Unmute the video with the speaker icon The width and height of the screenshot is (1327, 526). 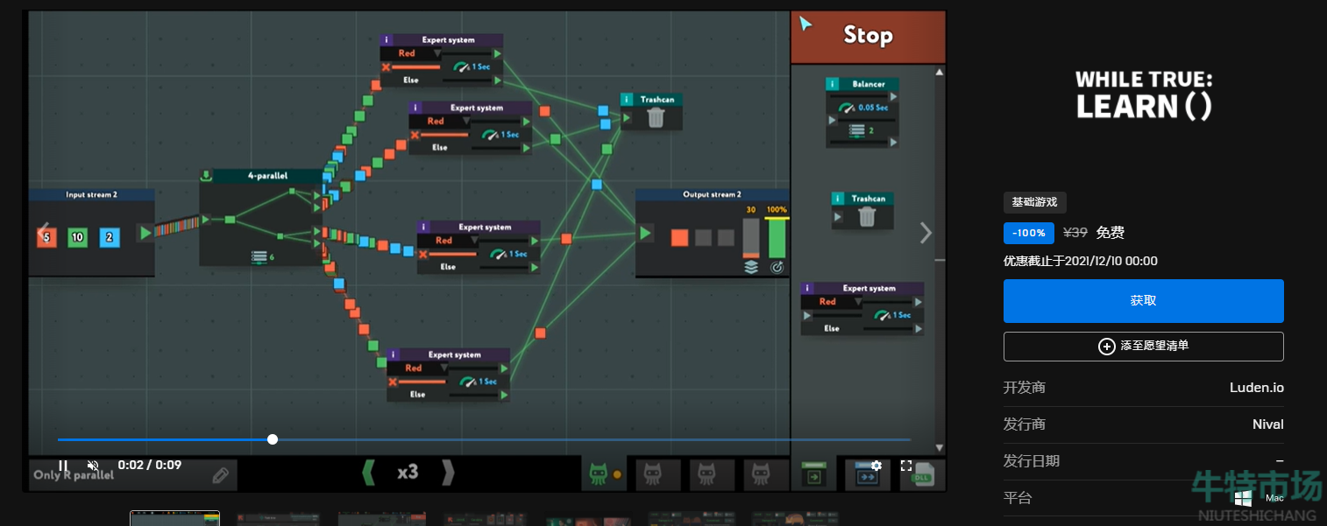[93, 466]
